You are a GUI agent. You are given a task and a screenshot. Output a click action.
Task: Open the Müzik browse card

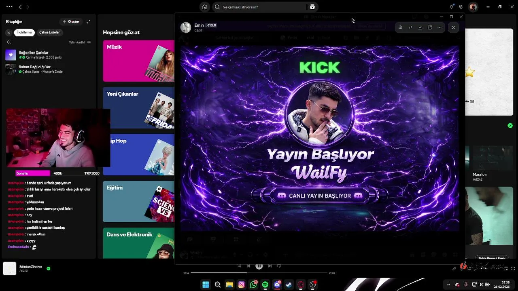[x=138, y=61]
